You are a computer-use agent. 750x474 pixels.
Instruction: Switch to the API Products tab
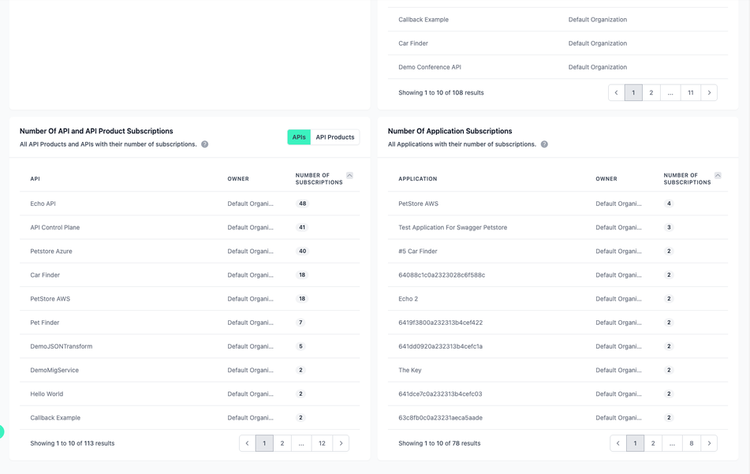(335, 136)
